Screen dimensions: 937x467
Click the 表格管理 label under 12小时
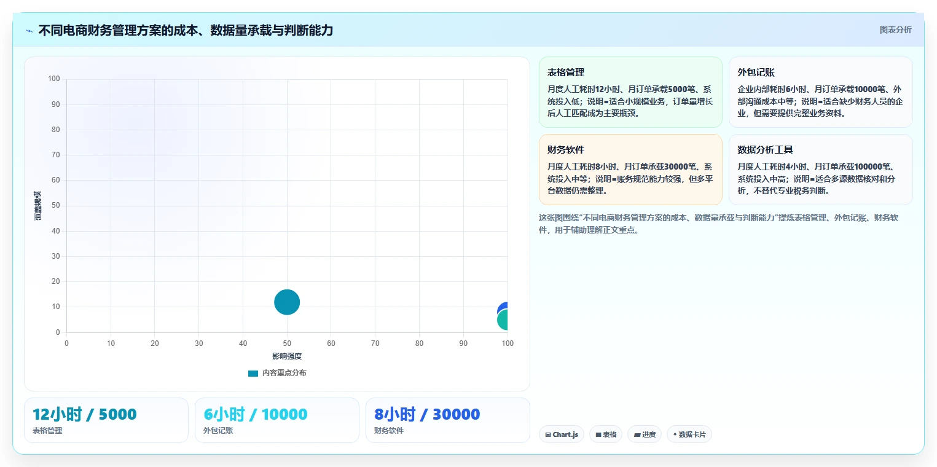pos(47,431)
